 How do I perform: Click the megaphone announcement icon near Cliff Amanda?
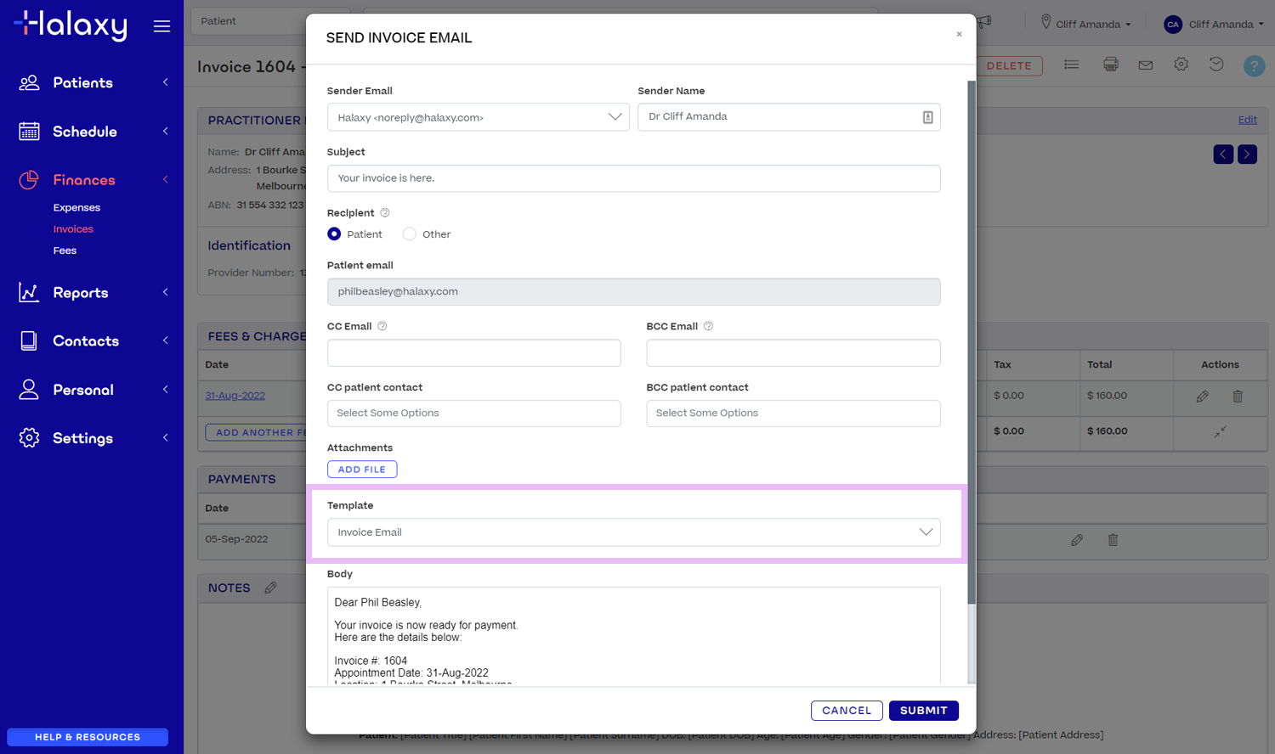pos(983,22)
